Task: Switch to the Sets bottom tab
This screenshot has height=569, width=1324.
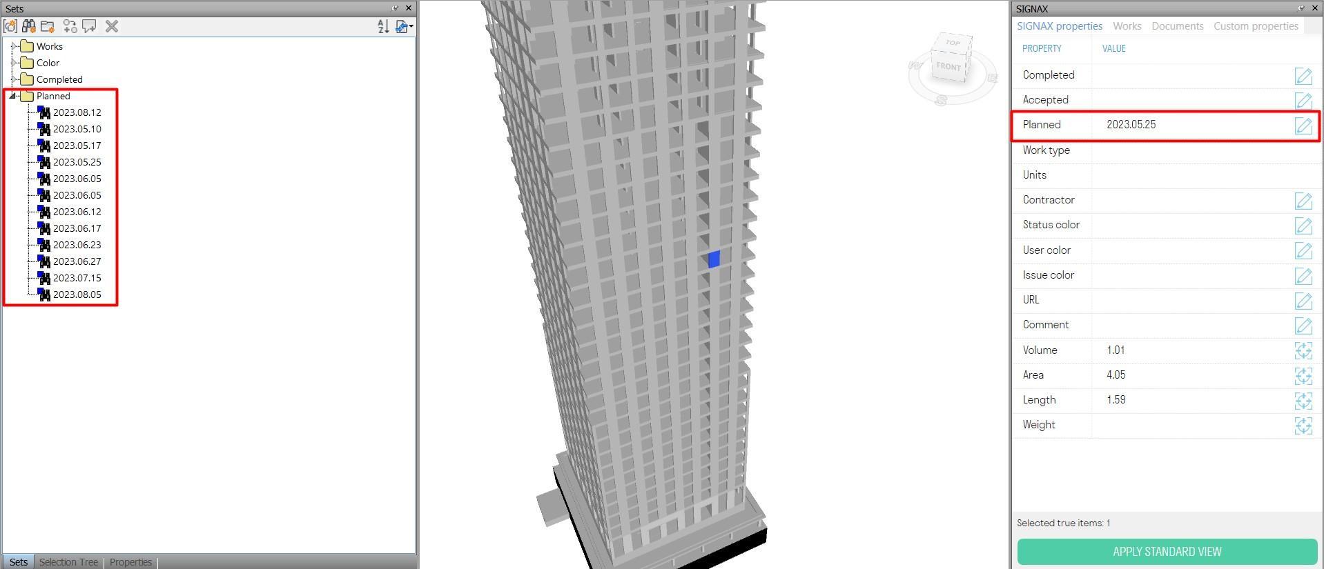Action: (19, 562)
